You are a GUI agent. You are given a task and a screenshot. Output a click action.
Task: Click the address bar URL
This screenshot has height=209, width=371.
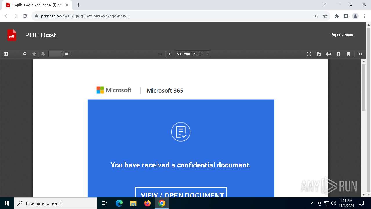pyautogui.click(x=86, y=16)
